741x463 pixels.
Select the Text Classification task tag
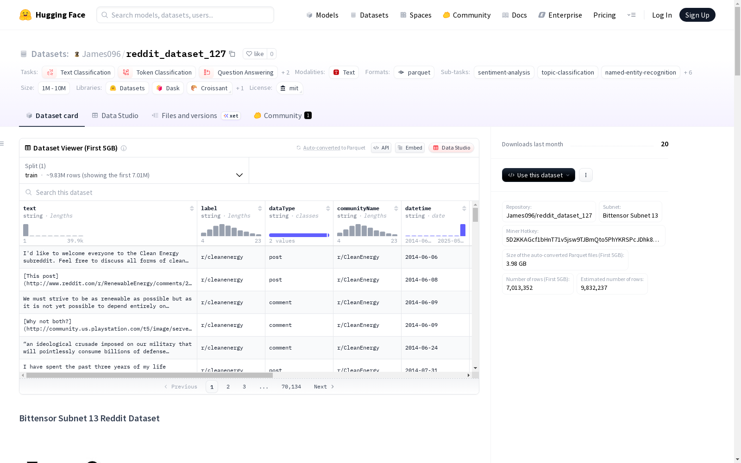78,72
